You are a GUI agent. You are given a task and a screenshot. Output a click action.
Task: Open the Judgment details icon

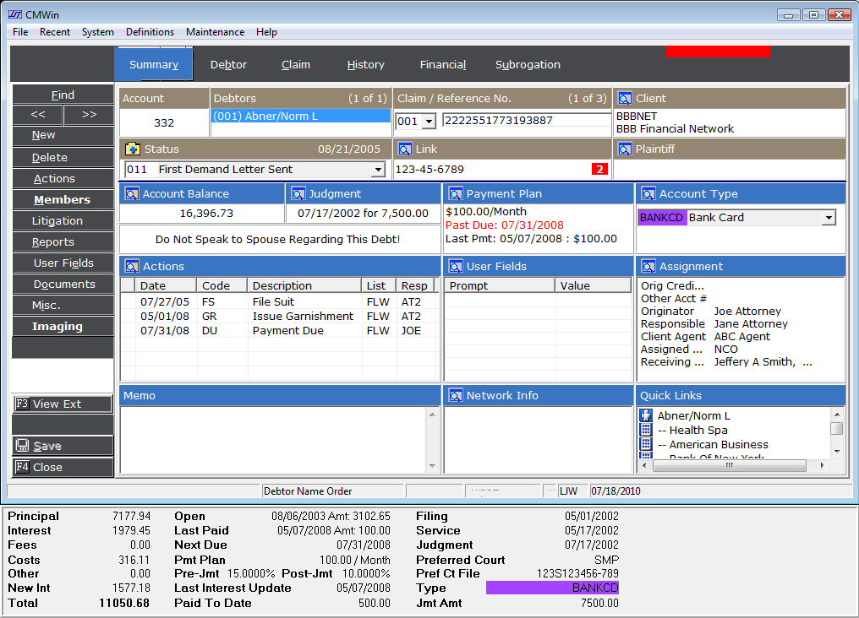point(298,194)
